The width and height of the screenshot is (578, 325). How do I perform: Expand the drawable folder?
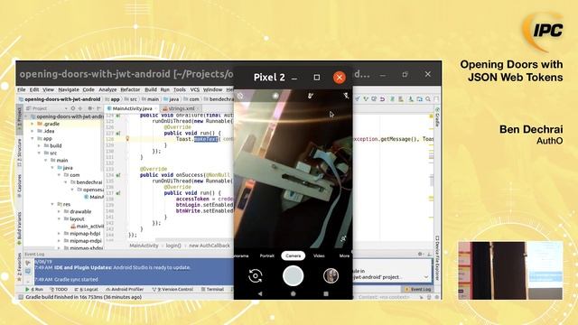tap(60, 211)
